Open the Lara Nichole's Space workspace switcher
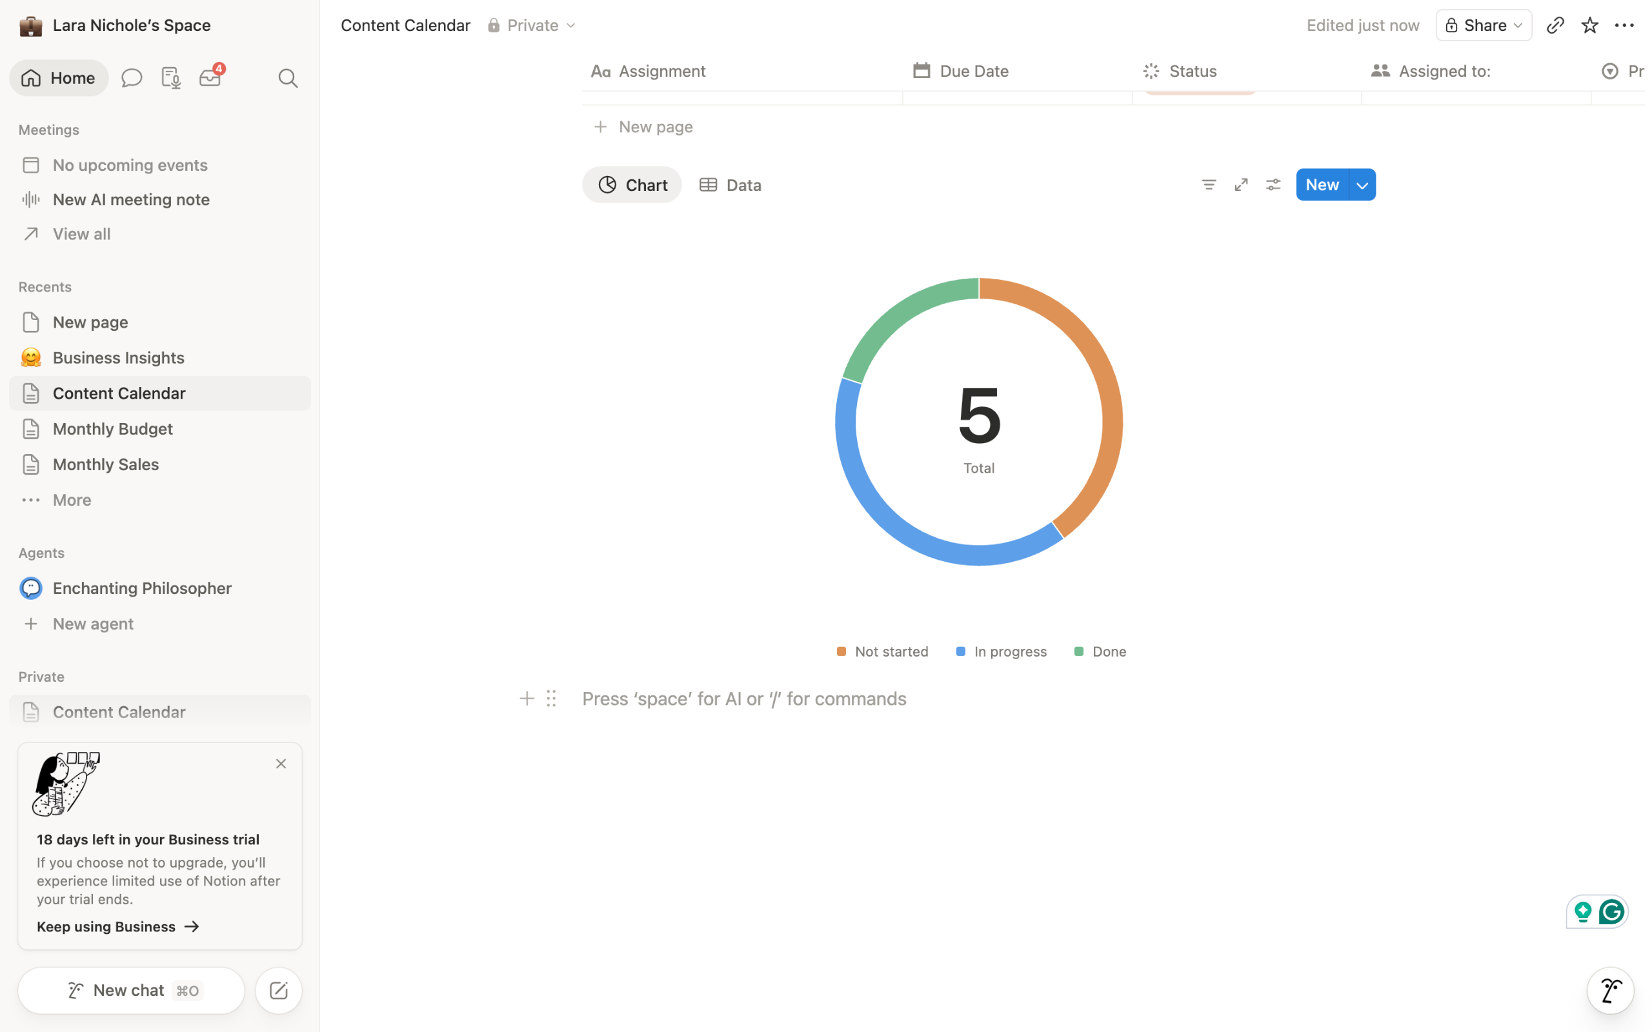1652x1032 pixels. click(x=116, y=25)
